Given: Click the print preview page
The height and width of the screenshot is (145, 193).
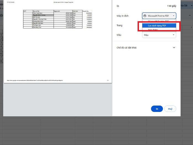Looking at the screenshot, I should (x=58, y=55).
